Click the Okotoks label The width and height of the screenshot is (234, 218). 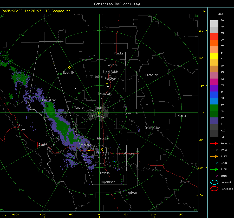(x=104, y=173)
